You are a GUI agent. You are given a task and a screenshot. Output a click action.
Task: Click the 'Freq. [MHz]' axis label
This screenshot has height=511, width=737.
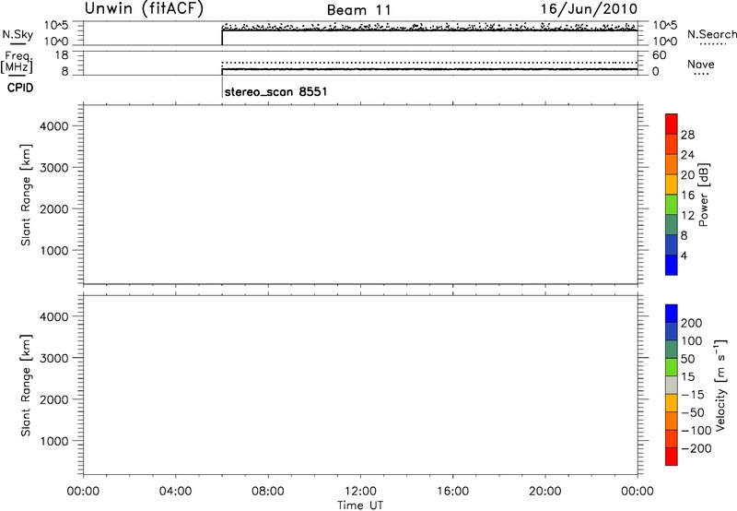click(x=18, y=62)
